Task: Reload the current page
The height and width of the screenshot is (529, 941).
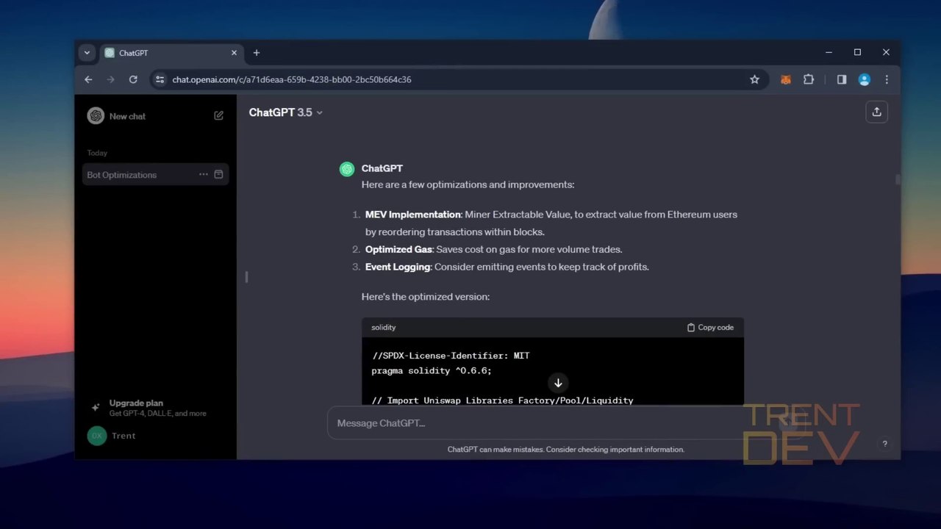Action: (133, 79)
